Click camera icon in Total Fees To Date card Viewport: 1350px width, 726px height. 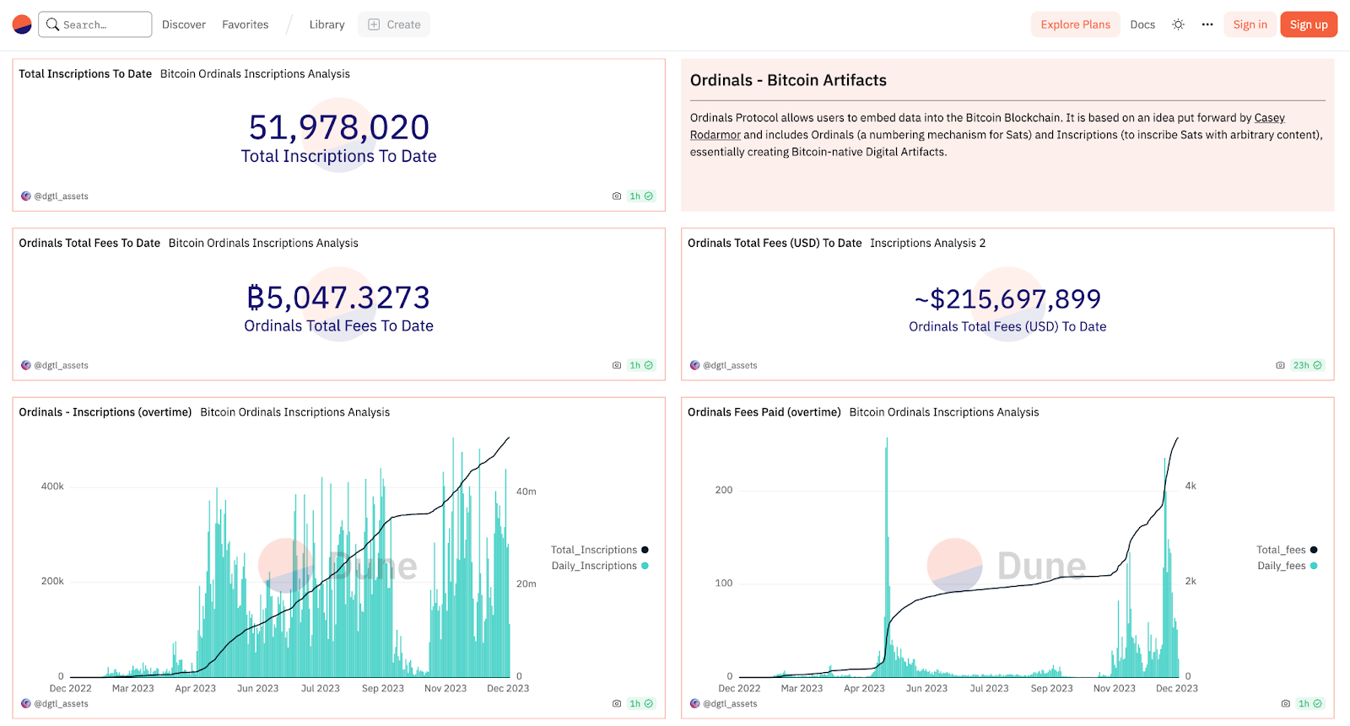[x=617, y=366]
